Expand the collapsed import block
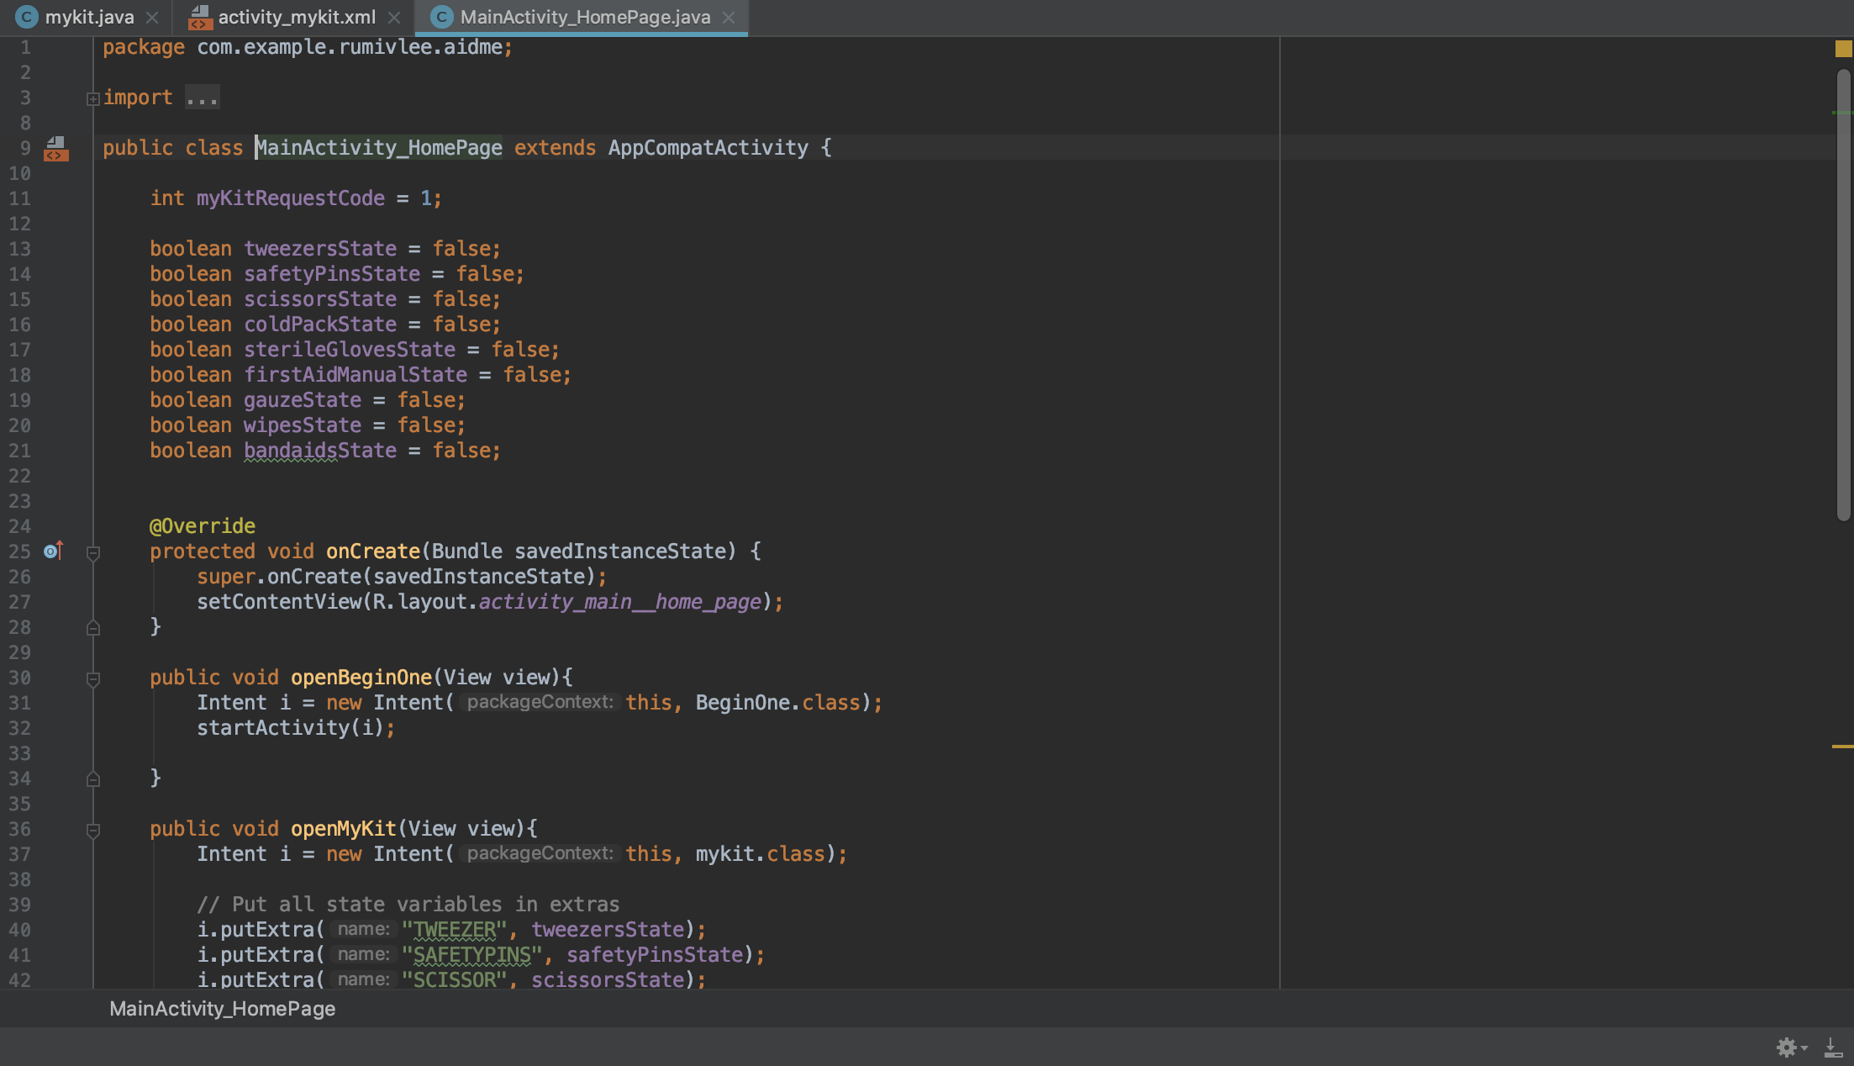This screenshot has width=1854, height=1066. tap(93, 98)
